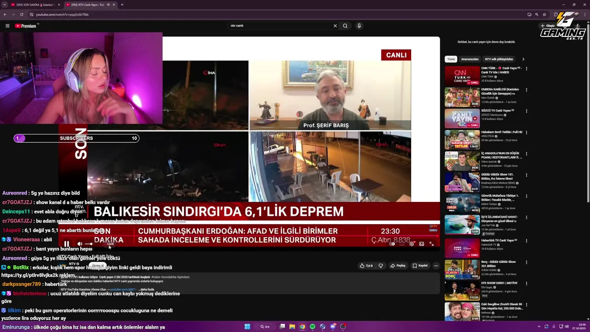
Task: Close the NTV Canlı Yayın tab
Action: [x=114, y=5]
